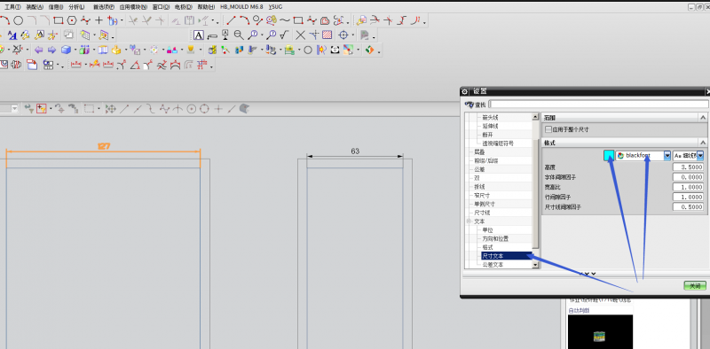710x349 pixels.
Task: Open the selection type dropdown at the far left
Action: pos(14,108)
